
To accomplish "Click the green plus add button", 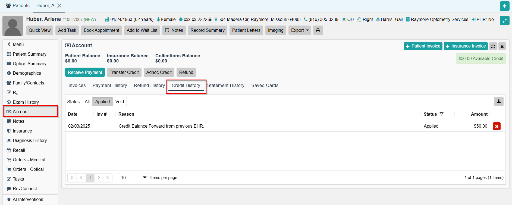I will 504,6.
